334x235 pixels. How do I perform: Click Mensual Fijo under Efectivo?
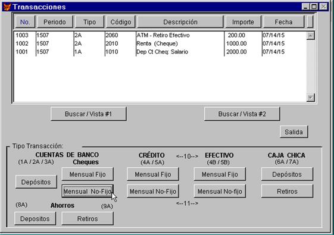tap(220, 174)
